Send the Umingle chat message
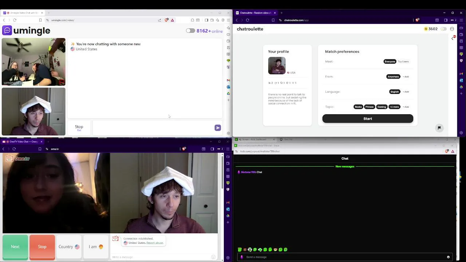 click(x=217, y=128)
